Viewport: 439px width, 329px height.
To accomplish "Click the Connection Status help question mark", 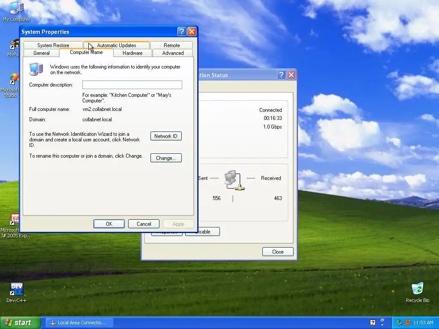I will [x=281, y=75].
